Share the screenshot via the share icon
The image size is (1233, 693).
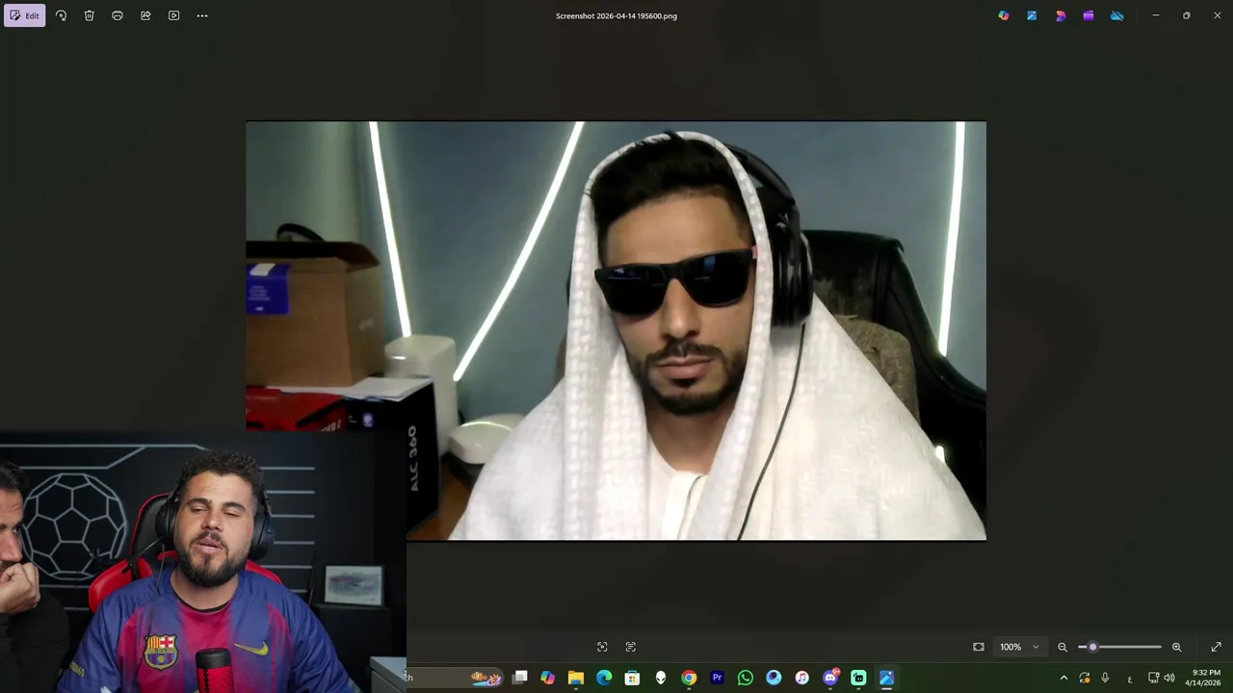pyautogui.click(x=145, y=15)
